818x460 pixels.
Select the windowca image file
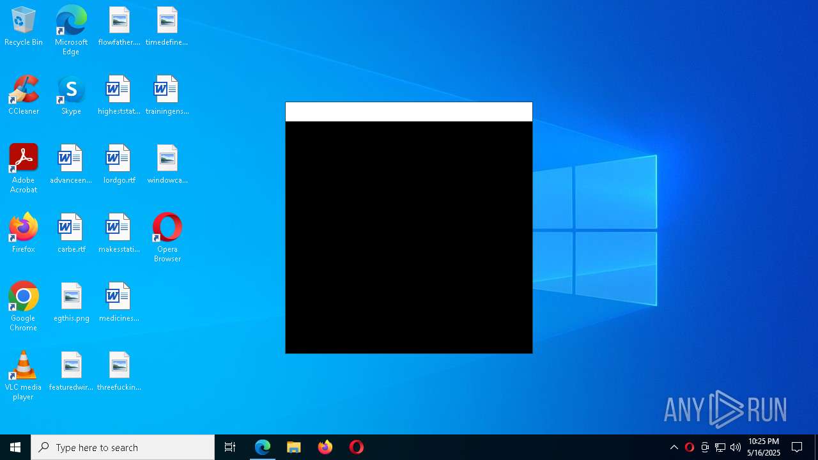point(167,165)
